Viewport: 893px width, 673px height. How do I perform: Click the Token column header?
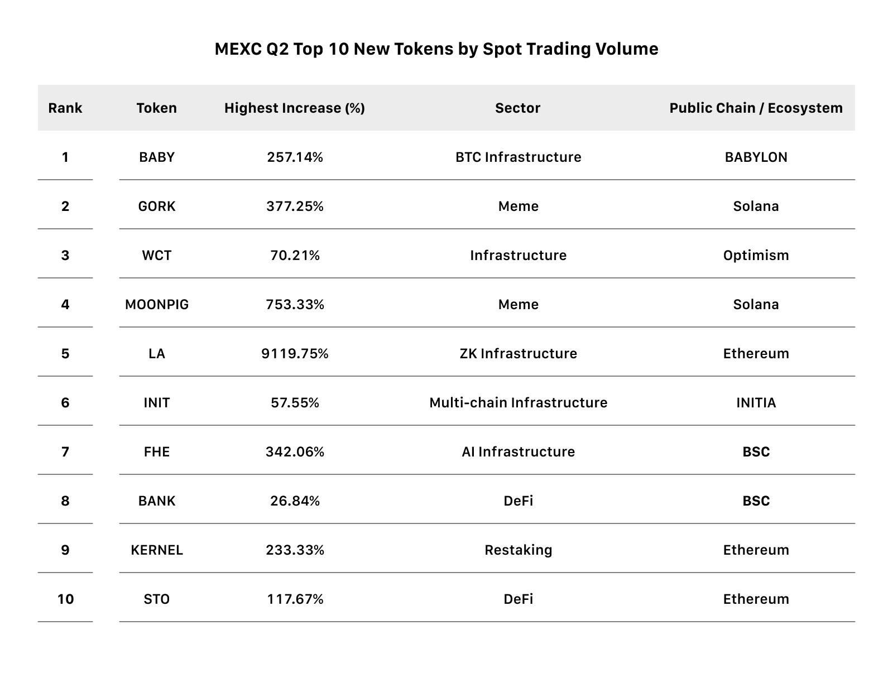click(157, 108)
